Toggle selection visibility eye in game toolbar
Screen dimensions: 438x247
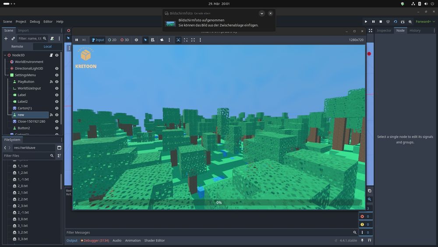click(x=136, y=40)
